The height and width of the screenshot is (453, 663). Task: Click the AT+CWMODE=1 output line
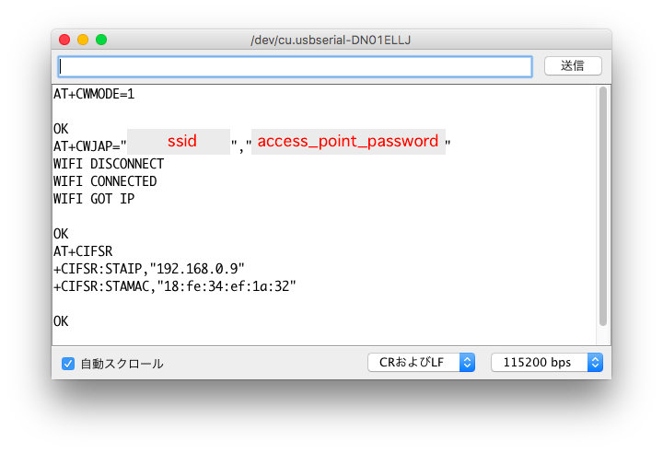tap(94, 94)
